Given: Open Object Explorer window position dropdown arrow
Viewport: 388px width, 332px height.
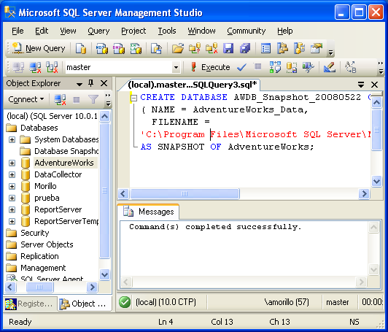Looking at the screenshot, I should pyautogui.click(x=79, y=84).
